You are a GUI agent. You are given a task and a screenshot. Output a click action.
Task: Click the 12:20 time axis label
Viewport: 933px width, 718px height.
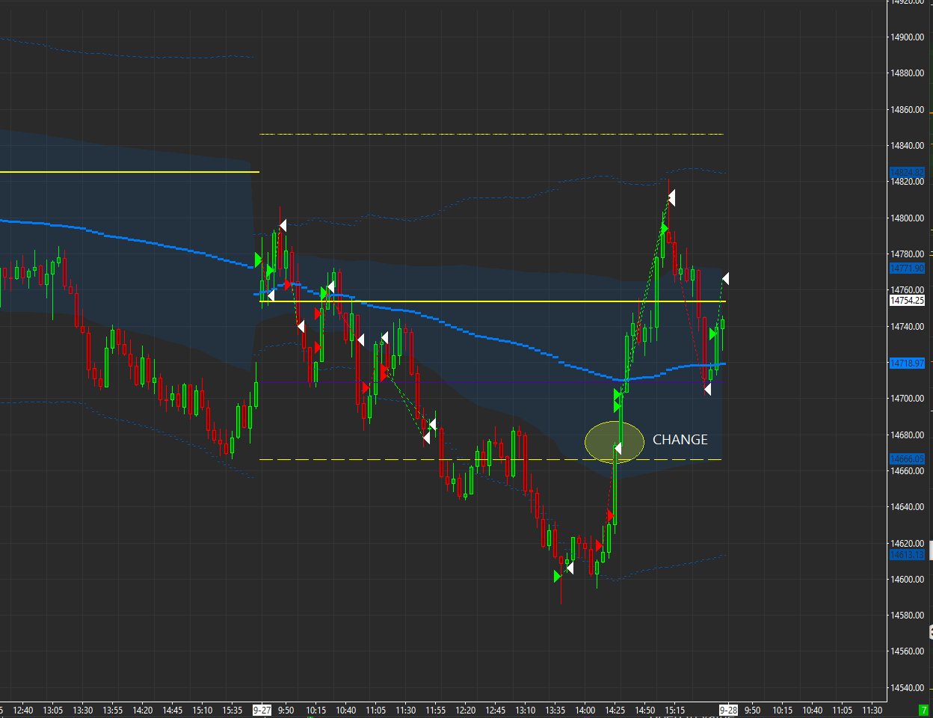[x=466, y=711]
